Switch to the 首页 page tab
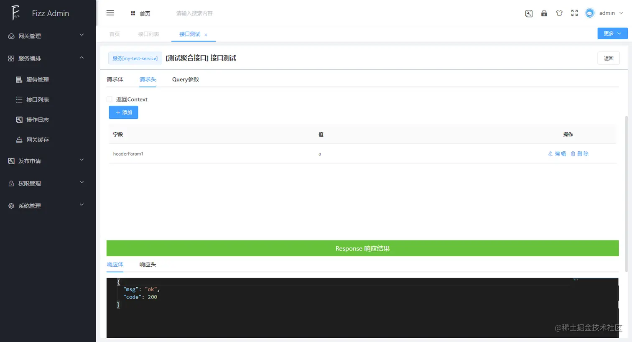632x342 pixels. point(115,34)
